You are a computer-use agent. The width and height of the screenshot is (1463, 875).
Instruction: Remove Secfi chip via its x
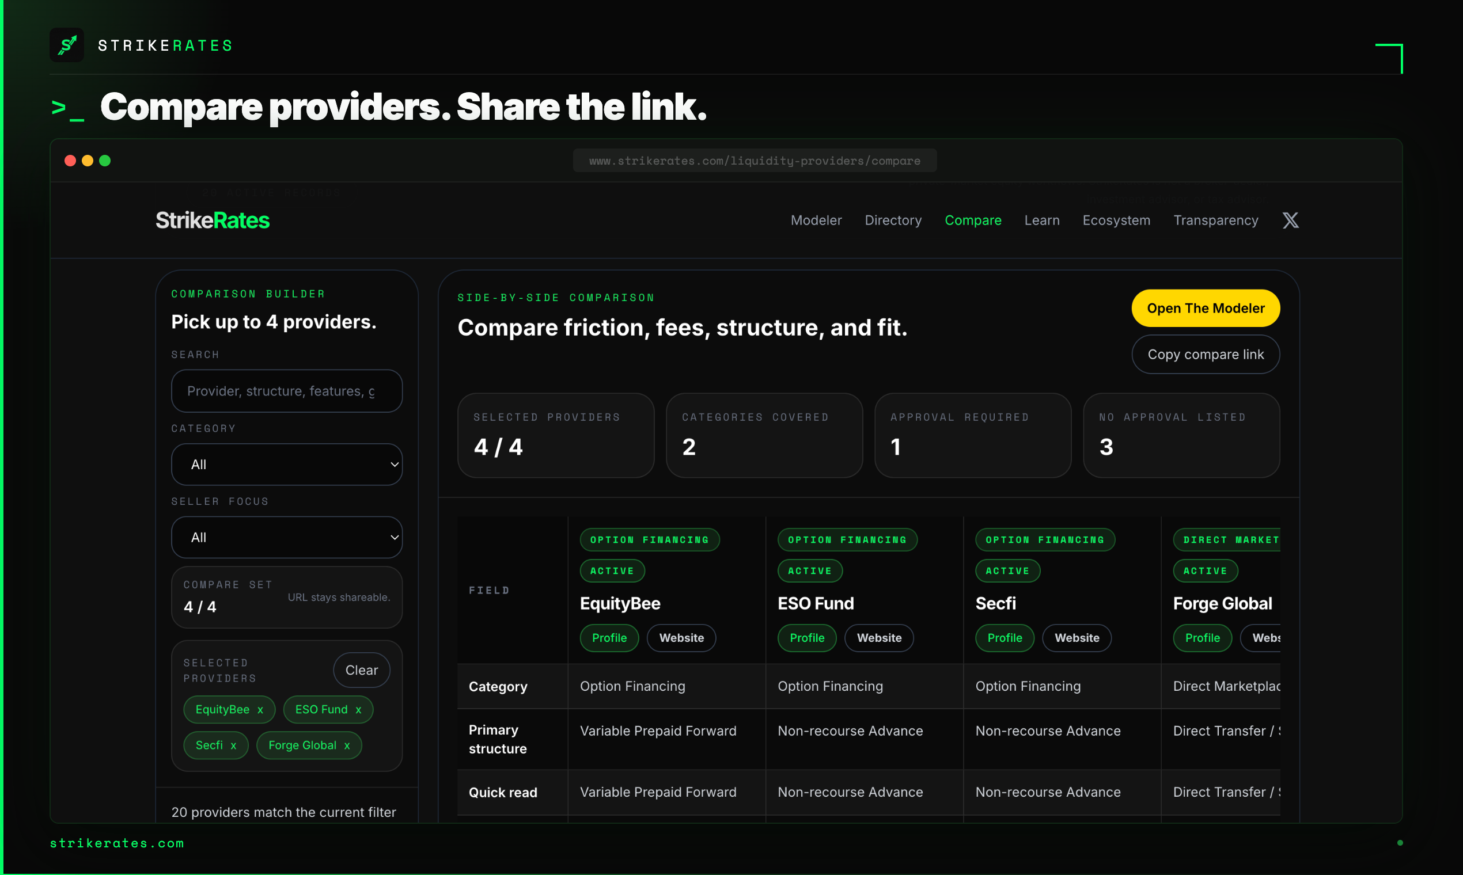pyautogui.click(x=234, y=746)
